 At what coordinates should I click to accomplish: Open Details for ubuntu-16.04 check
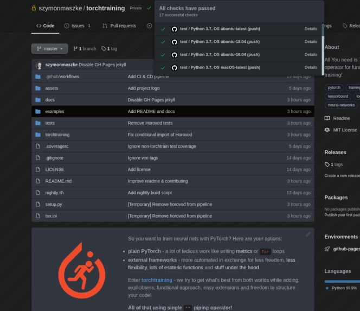[x=311, y=54]
